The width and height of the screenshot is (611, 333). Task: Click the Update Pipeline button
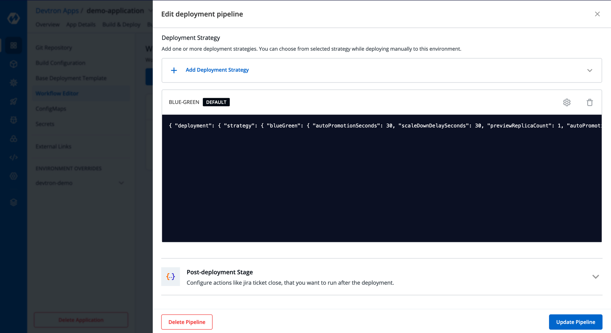click(576, 322)
